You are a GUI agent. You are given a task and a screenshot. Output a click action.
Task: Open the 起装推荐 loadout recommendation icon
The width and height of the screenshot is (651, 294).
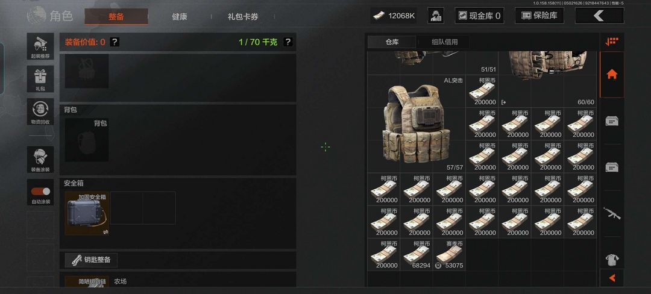(x=40, y=46)
